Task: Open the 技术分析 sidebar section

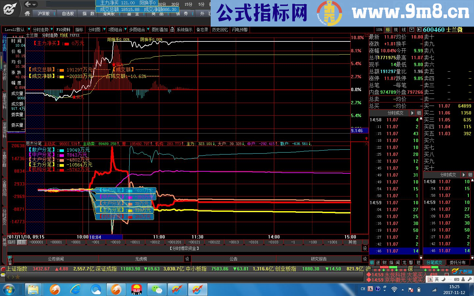Action: coord(4,72)
